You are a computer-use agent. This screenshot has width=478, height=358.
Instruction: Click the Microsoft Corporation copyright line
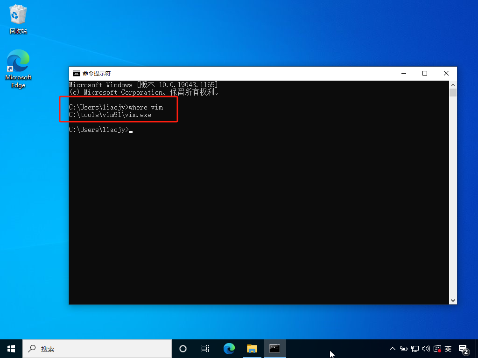click(144, 92)
